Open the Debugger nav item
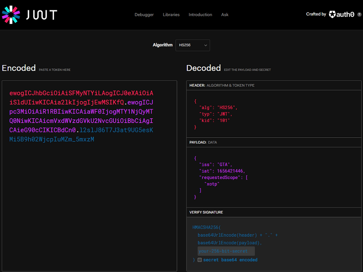 (144, 14)
